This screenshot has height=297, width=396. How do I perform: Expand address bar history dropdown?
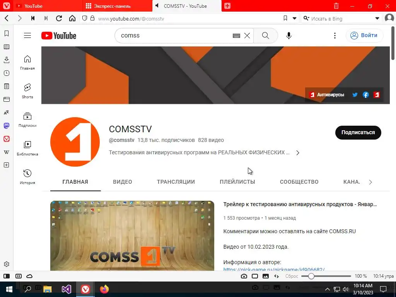pyautogui.click(x=294, y=19)
